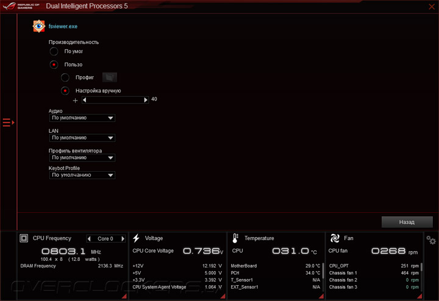439x301 pixels.
Task: Click the Temperature list scrollbar
Action: click(x=323, y=271)
